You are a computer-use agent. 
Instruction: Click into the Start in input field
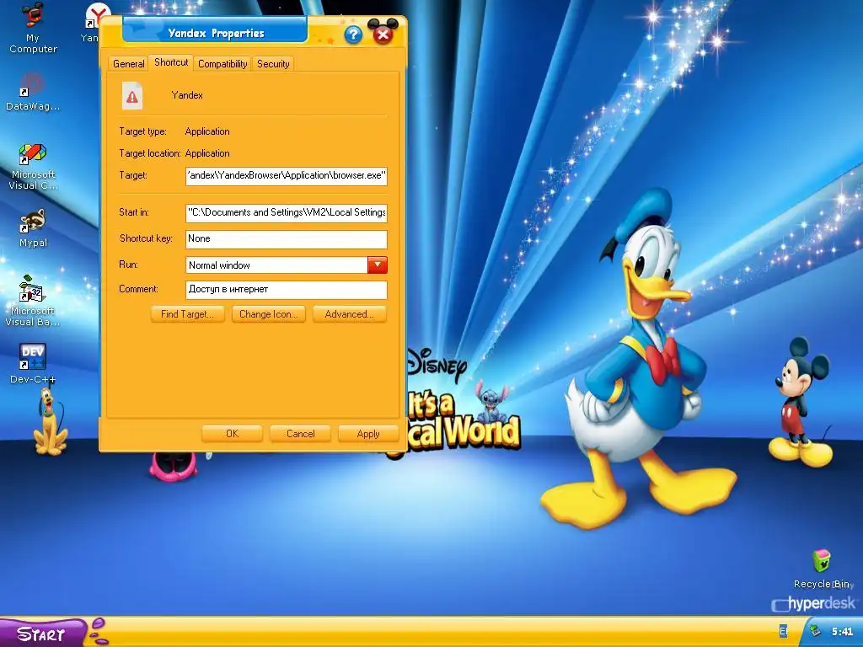pos(287,213)
